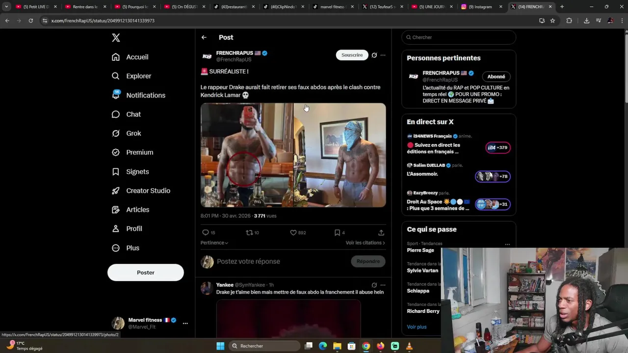
Task: Click the repost icon with 10
Action: (x=252, y=232)
